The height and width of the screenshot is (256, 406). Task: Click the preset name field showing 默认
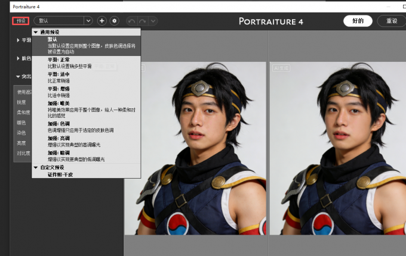[x=59, y=21]
